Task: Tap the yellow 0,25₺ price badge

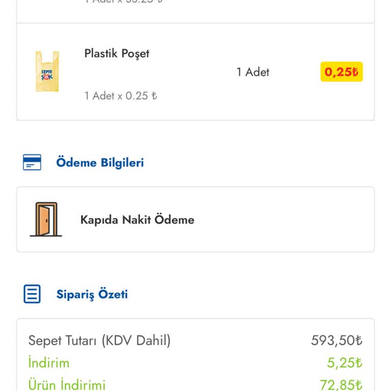Action: 341,72
